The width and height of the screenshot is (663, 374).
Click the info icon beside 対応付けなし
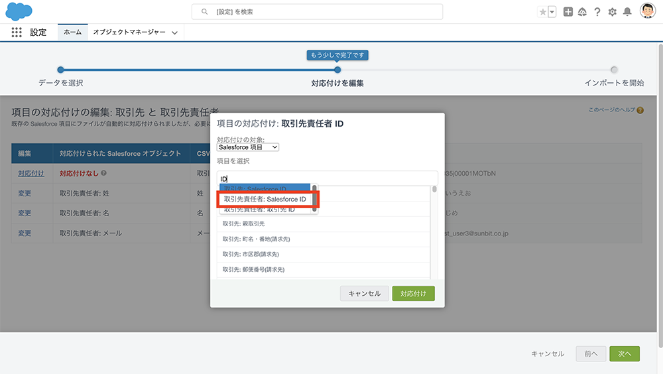[x=103, y=173]
